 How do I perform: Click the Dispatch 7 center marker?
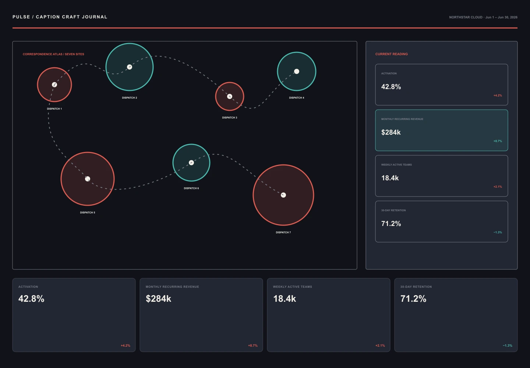click(x=283, y=195)
